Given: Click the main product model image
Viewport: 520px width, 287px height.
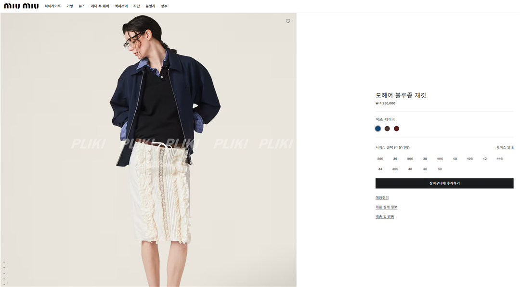Looking at the screenshot, I should (148, 150).
